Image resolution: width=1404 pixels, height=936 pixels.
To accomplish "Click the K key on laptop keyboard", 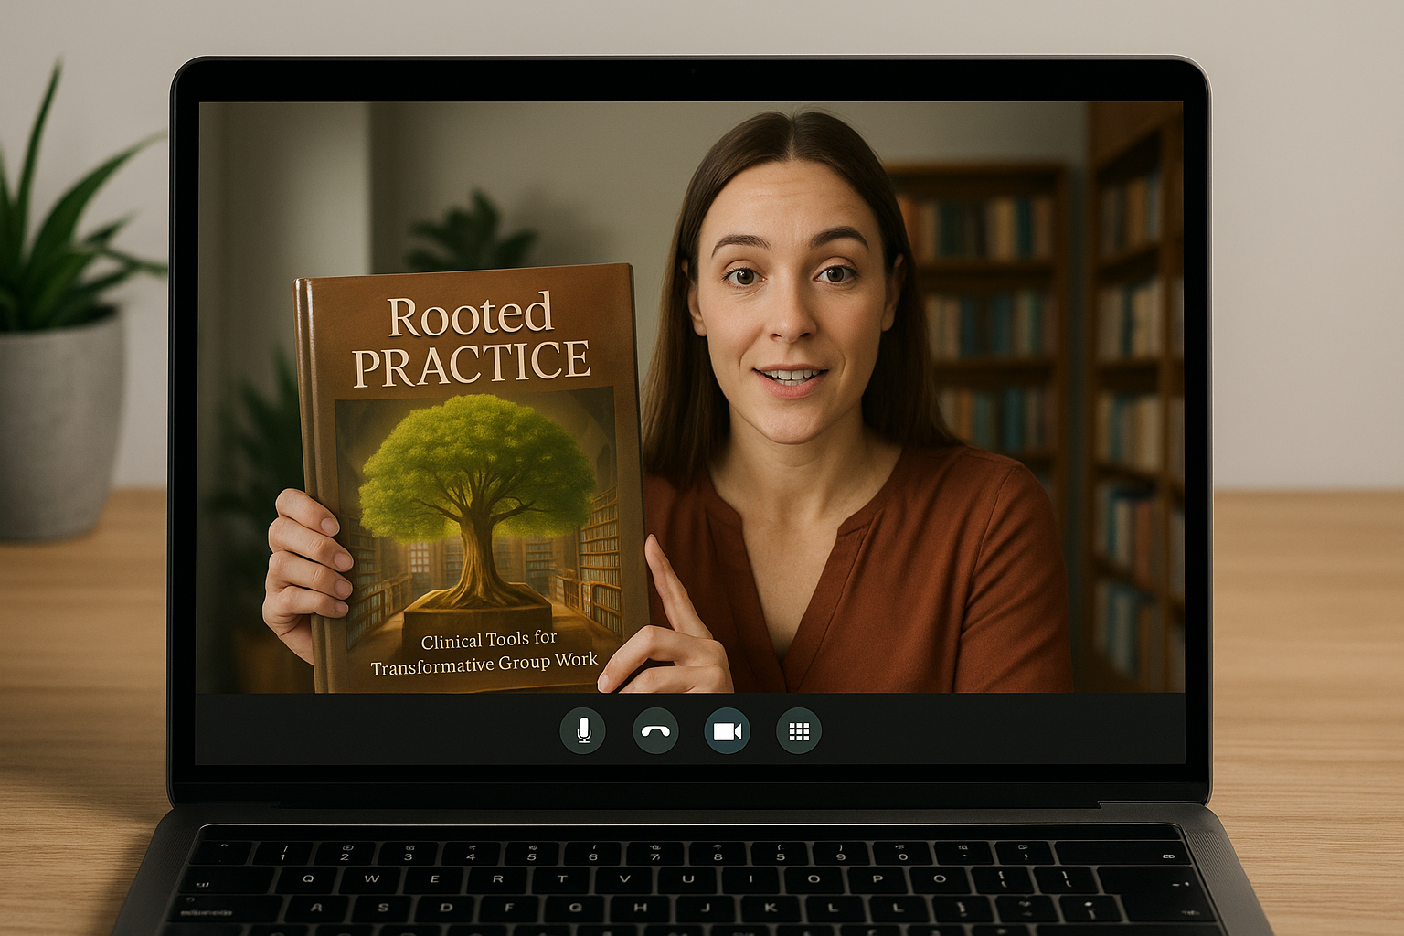I will [771, 908].
